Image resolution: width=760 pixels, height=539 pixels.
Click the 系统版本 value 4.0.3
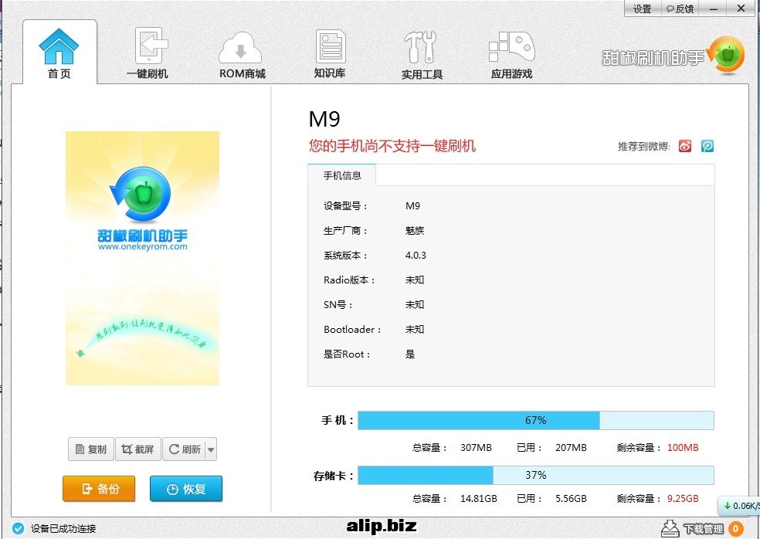pos(416,256)
